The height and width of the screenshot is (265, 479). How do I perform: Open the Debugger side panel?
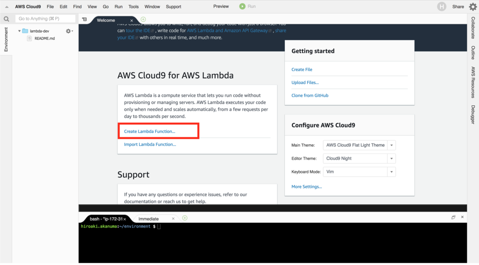tap(473, 115)
